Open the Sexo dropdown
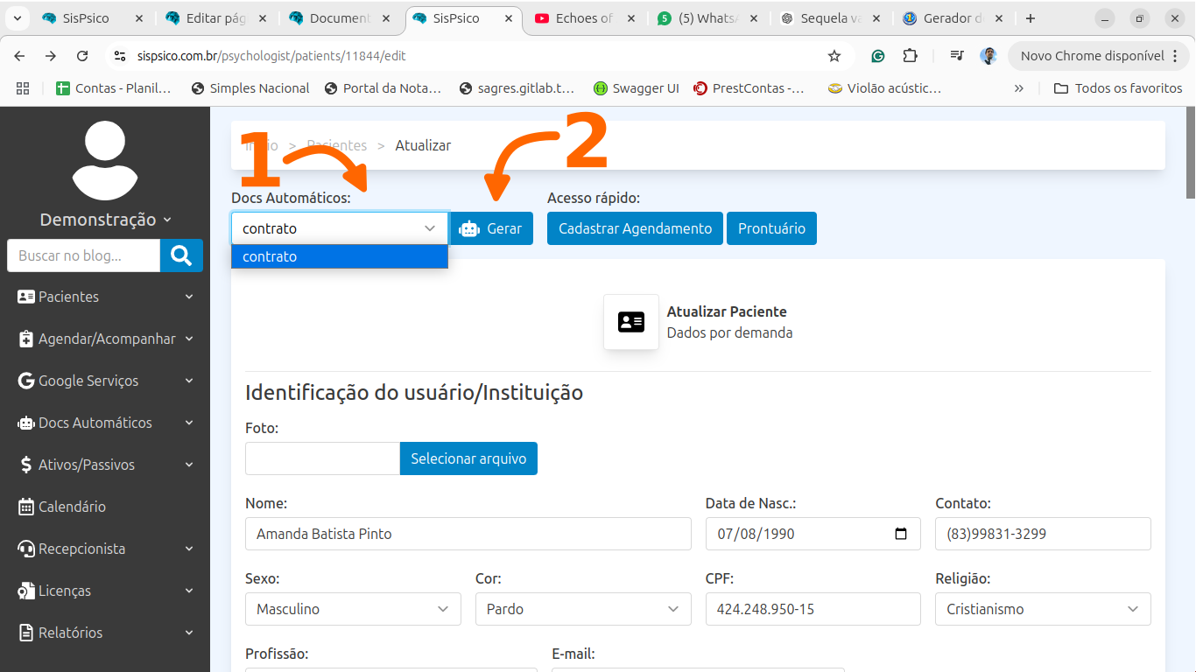This screenshot has width=1196, height=672. (353, 609)
